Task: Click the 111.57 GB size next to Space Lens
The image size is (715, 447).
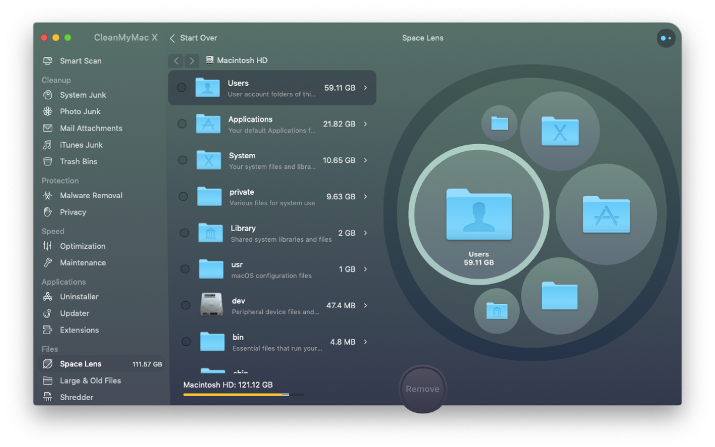Action: coord(147,365)
